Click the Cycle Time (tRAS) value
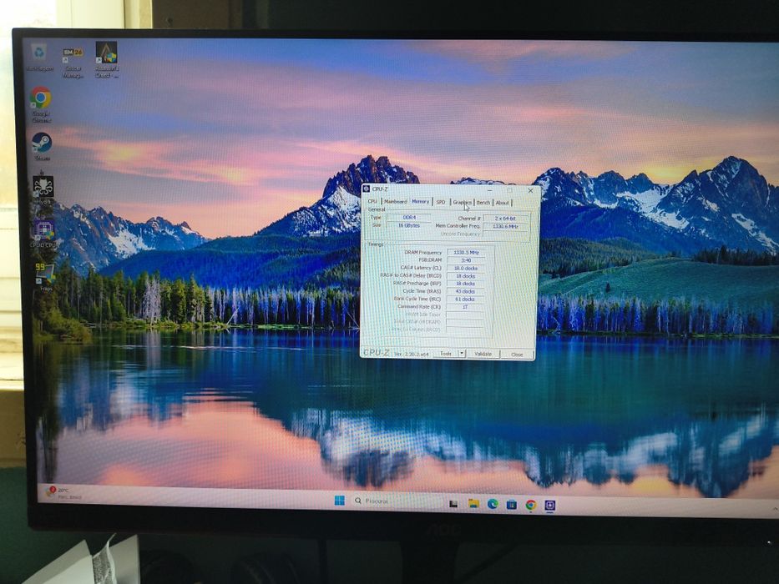Screen dimensions: 779x584 [x=466, y=291]
